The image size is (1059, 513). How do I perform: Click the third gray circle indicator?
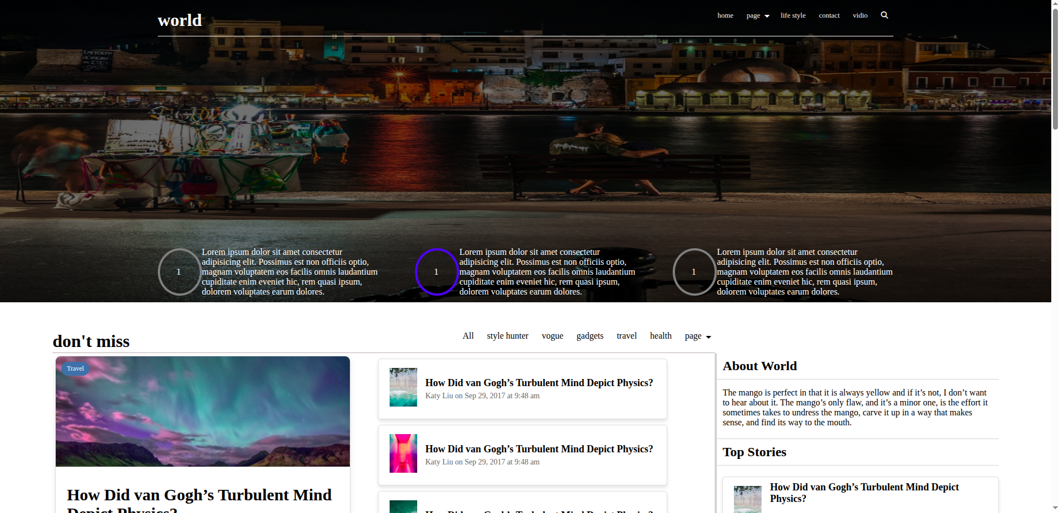click(694, 271)
